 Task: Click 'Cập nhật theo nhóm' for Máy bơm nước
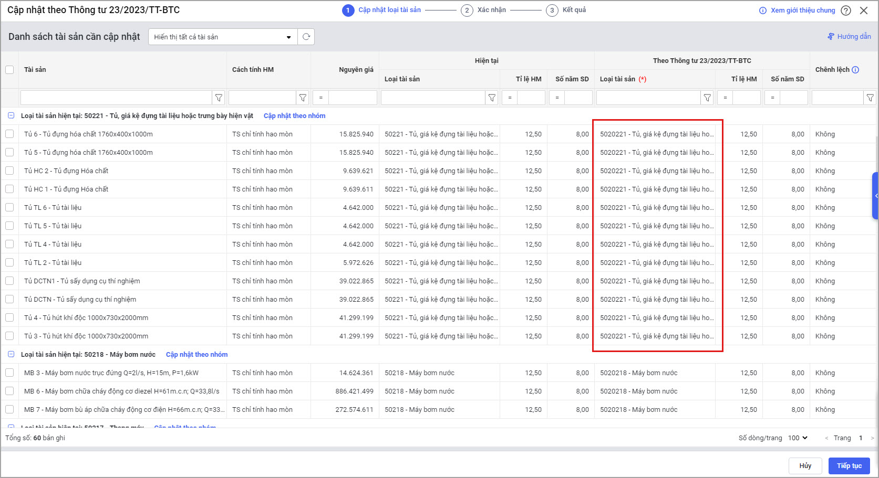click(x=197, y=355)
